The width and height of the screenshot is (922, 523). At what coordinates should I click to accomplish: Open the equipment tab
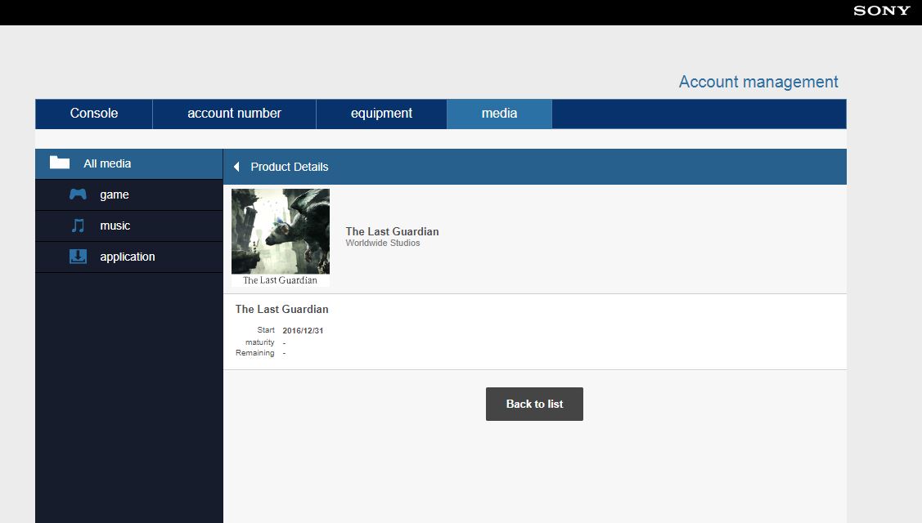(x=381, y=114)
